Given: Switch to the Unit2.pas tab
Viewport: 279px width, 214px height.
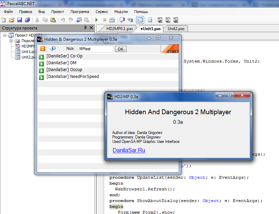Looking at the screenshot, I should tap(176, 29).
